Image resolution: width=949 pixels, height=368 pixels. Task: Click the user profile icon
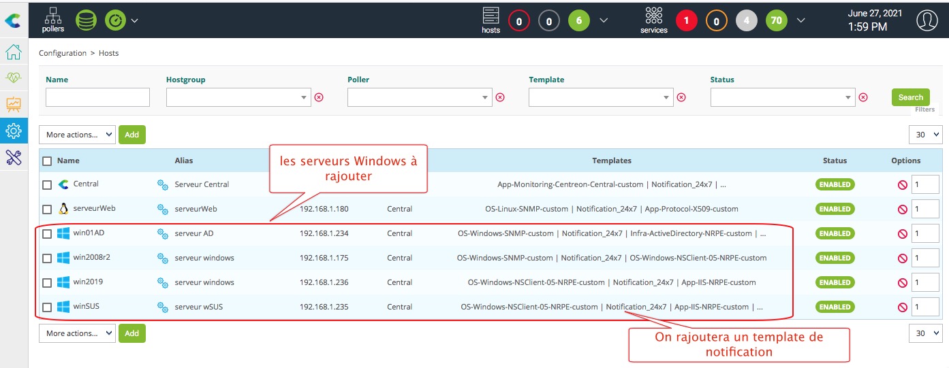pos(927,20)
